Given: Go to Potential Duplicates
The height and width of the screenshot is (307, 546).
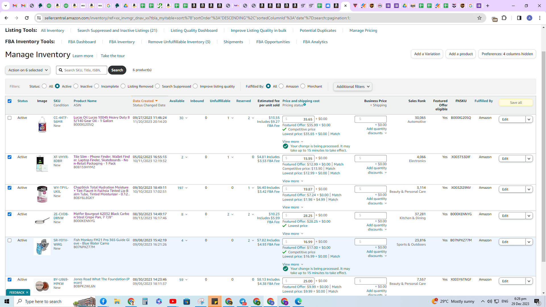Looking at the screenshot, I should click(318, 30).
